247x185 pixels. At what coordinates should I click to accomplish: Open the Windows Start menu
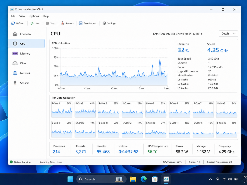(x=70, y=179)
